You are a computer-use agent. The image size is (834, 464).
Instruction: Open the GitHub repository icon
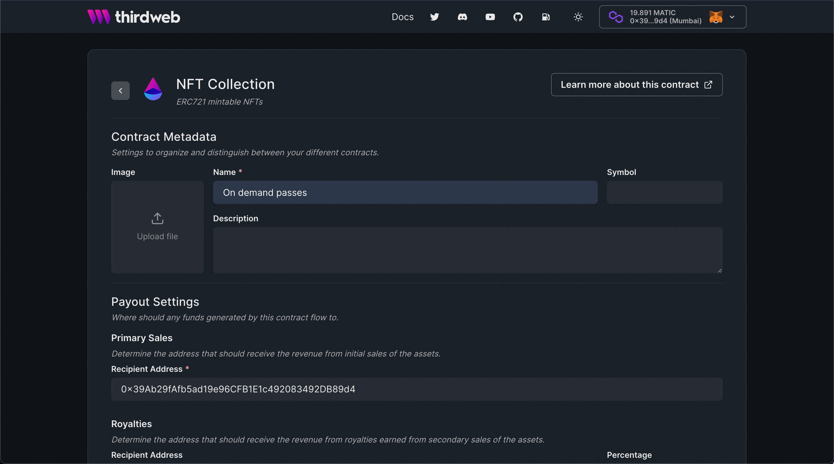coord(518,17)
